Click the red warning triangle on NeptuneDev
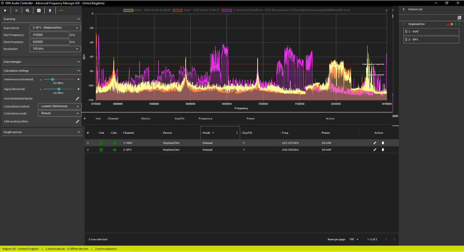The height and width of the screenshot is (252, 464). pyautogui.click(x=448, y=24)
